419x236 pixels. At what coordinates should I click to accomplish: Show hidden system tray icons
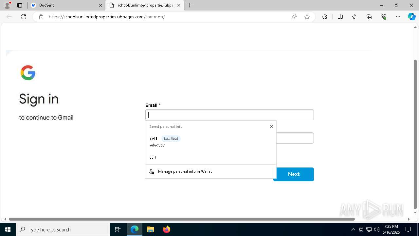(x=353, y=229)
